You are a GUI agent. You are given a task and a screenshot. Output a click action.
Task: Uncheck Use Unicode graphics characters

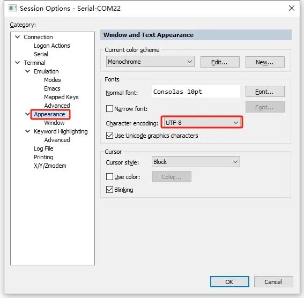[x=109, y=135]
